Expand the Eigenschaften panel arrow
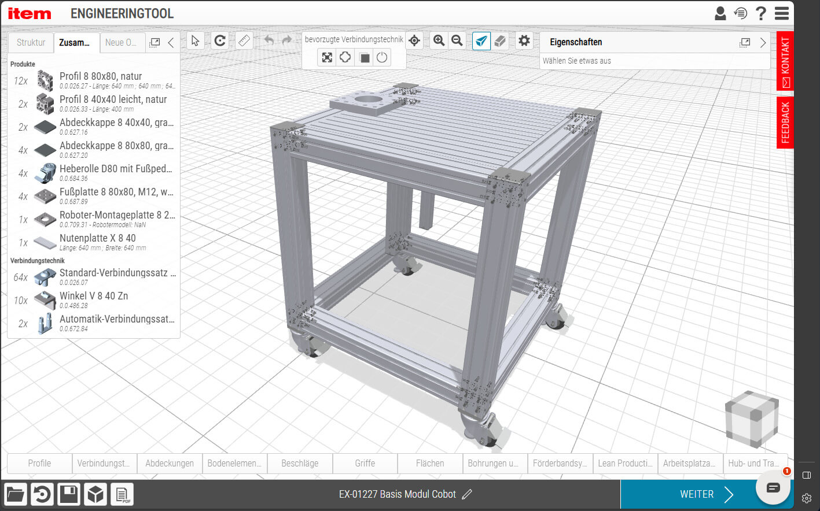This screenshot has height=511, width=820. [763, 42]
